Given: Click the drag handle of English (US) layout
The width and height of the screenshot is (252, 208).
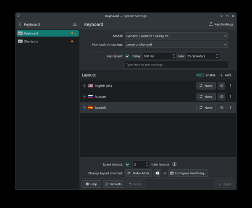Looking at the screenshot, I should (x=84, y=86).
